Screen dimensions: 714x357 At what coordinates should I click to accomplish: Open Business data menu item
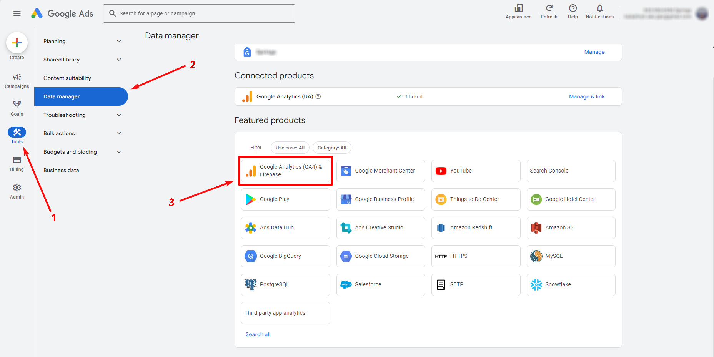(x=81, y=170)
